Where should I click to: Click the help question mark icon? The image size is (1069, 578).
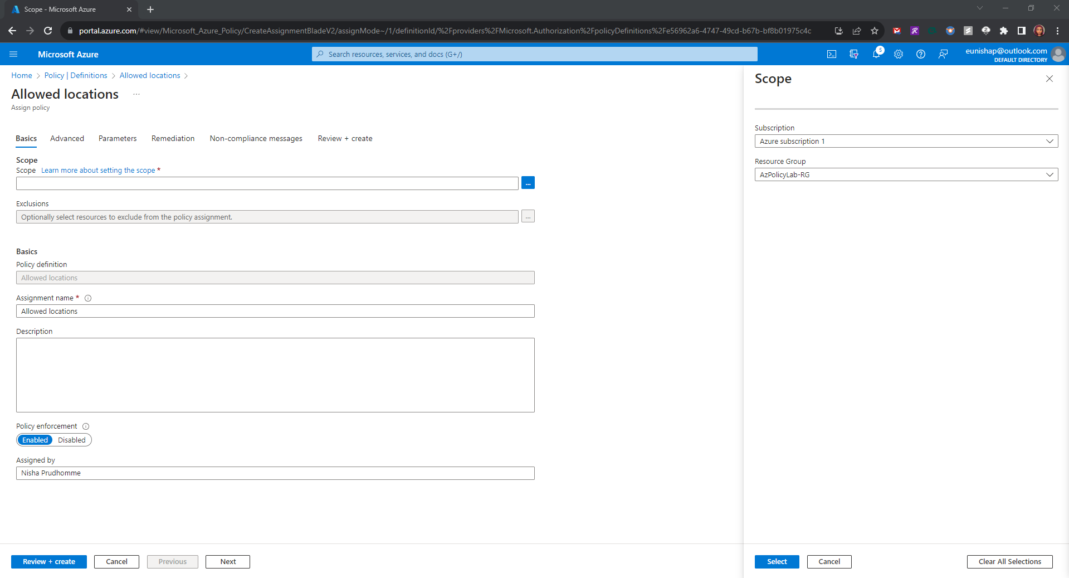point(921,54)
